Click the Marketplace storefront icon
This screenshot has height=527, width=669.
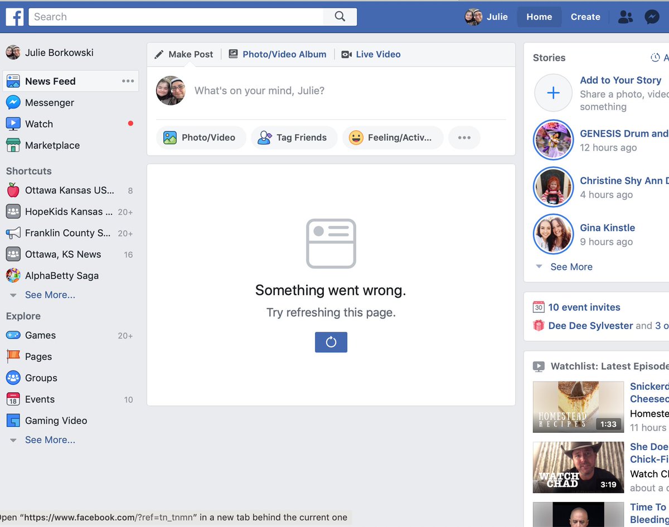coord(13,145)
